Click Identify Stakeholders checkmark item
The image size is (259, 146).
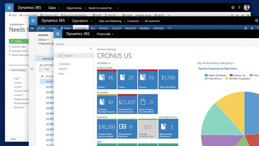[18, 55]
